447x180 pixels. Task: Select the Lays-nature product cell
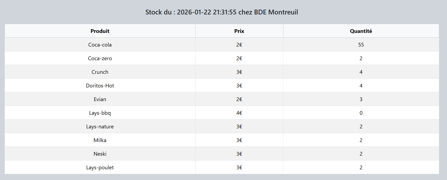coord(100,127)
